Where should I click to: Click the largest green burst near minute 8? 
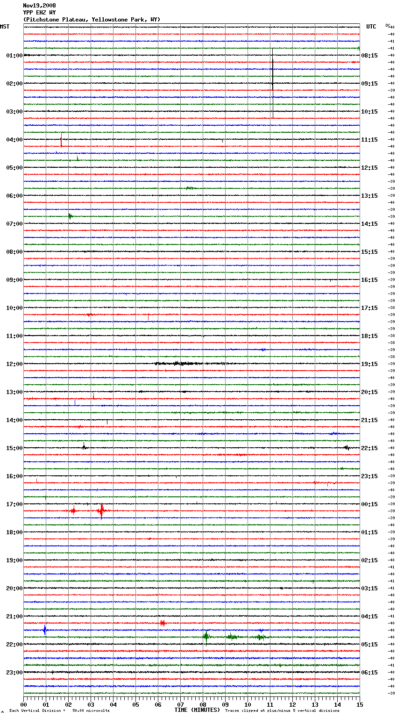206,636
